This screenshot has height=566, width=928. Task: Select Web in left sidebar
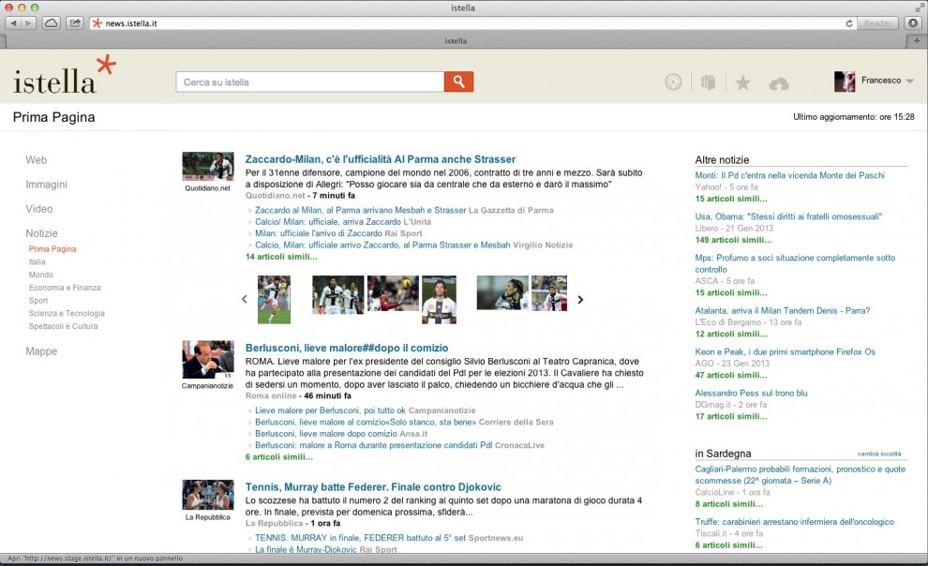pos(37,159)
